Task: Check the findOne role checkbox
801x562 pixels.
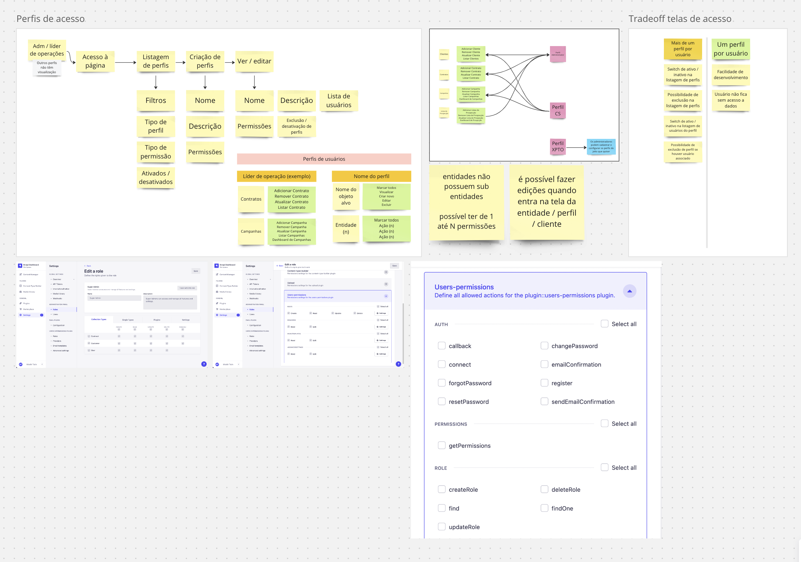Action: click(x=544, y=508)
